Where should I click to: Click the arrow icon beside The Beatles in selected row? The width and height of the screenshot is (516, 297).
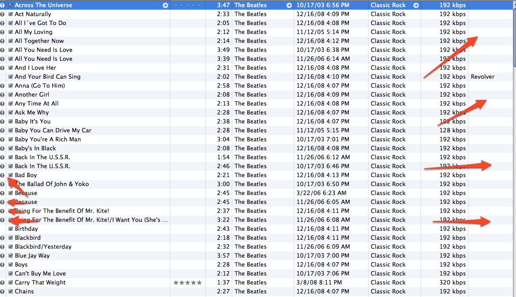[289, 5]
